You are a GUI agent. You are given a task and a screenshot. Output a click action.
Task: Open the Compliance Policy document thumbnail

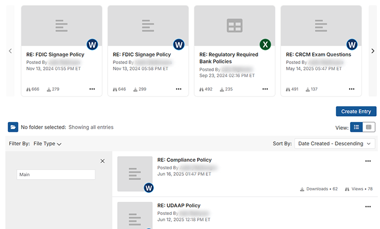coord(135,173)
